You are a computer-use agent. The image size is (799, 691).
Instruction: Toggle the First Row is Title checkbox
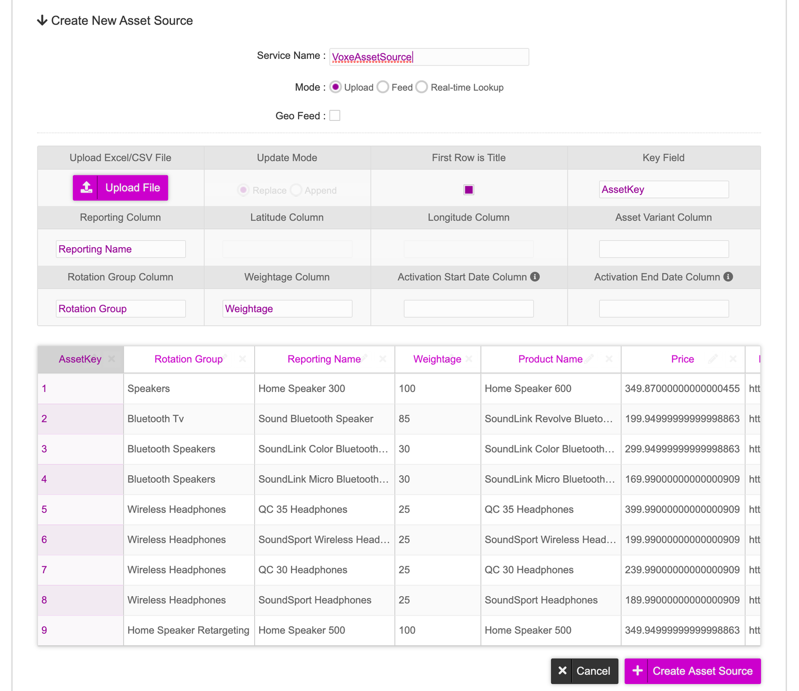(468, 190)
